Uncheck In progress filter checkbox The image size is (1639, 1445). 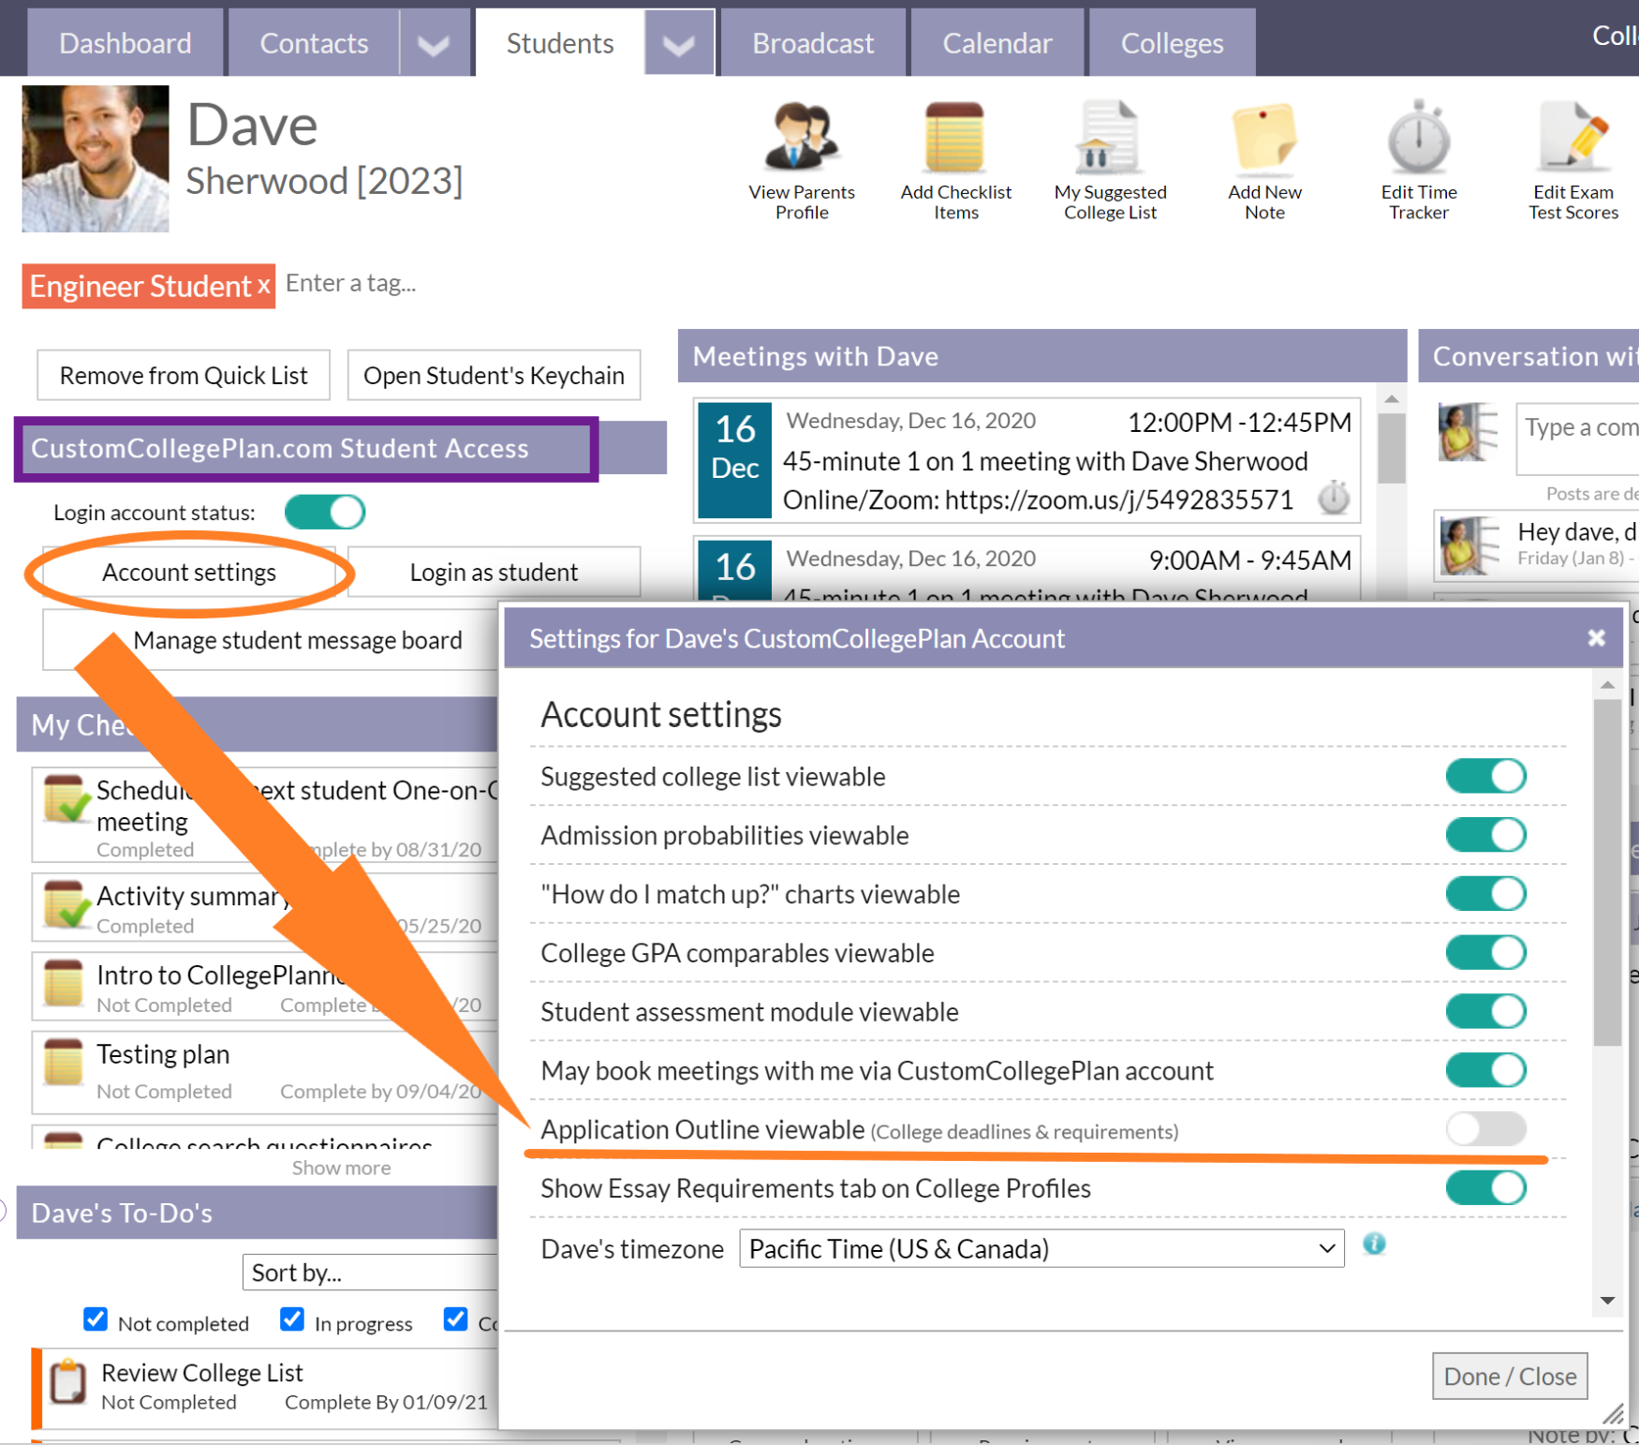(x=292, y=1319)
